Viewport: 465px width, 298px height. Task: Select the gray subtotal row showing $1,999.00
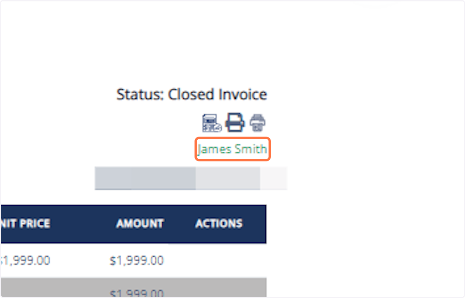pyautogui.click(x=136, y=288)
